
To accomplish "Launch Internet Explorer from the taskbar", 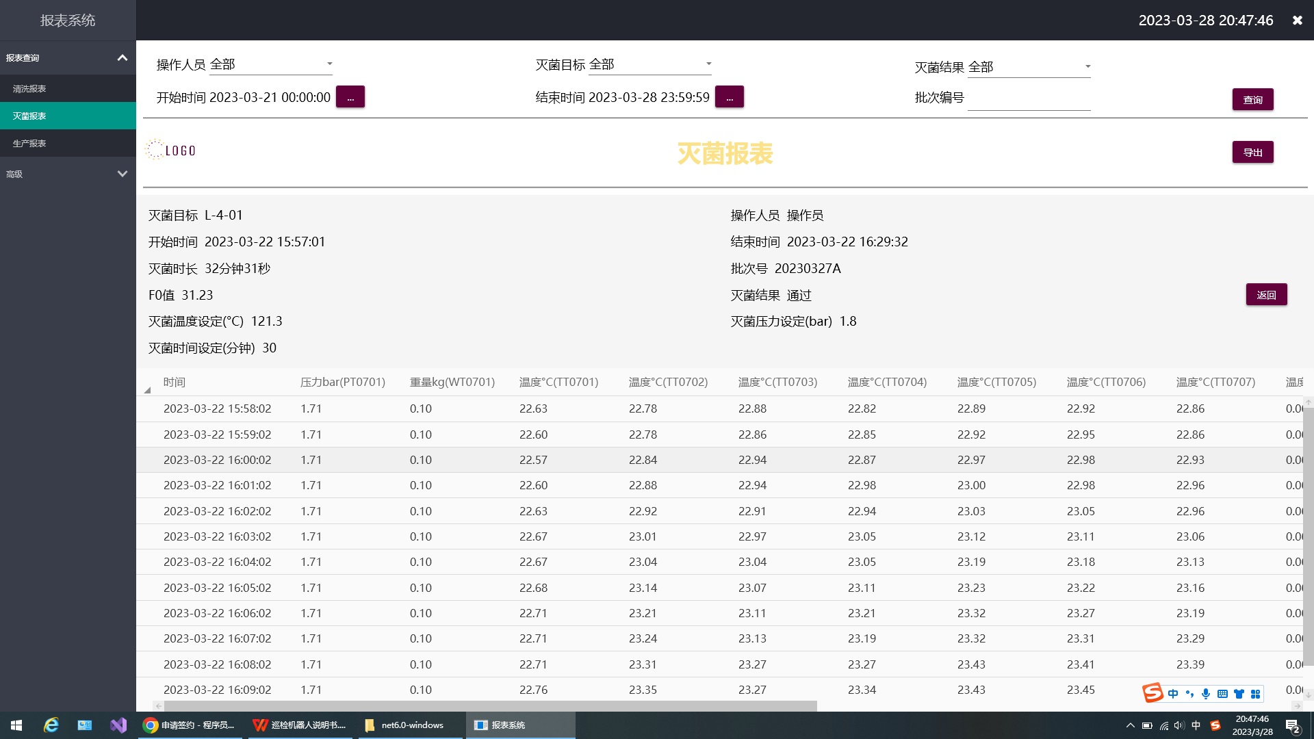I will pyautogui.click(x=51, y=725).
